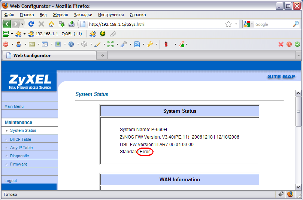Screen dimensions: 303x200
Task: Expand the dropdown next to the key icon
Action: tap(157, 44)
